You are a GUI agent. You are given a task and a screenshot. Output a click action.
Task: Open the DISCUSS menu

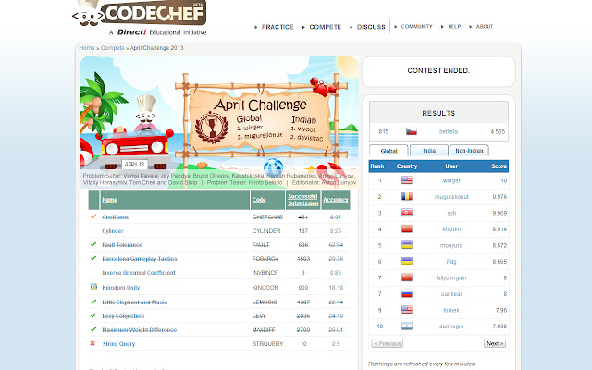[x=371, y=27]
